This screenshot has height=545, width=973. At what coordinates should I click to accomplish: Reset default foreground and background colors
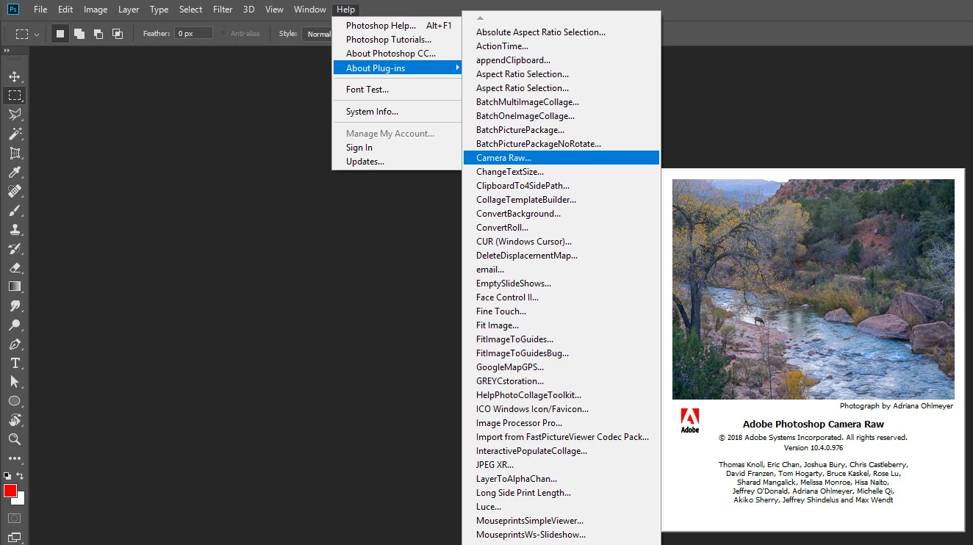(x=7, y=476)
